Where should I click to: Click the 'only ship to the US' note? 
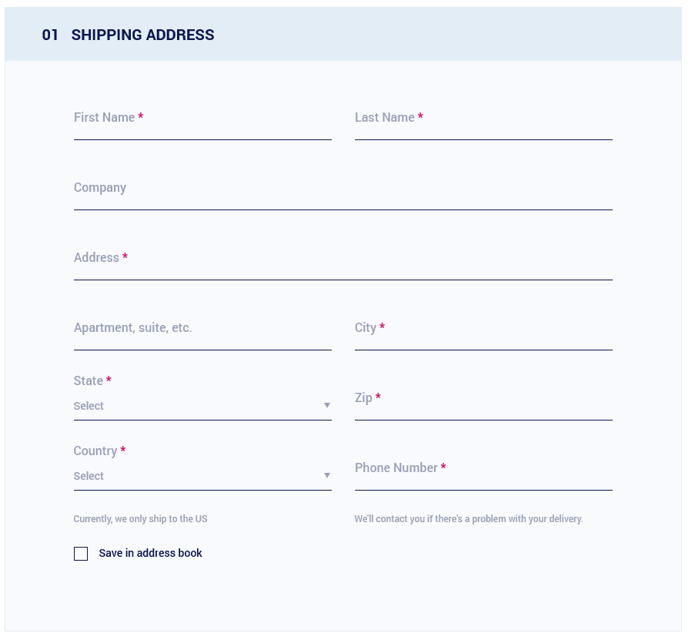click(x=140, y=519)
